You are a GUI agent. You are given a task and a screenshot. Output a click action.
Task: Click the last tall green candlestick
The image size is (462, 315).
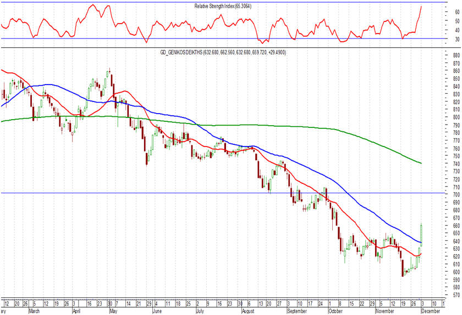click(421, 235)
